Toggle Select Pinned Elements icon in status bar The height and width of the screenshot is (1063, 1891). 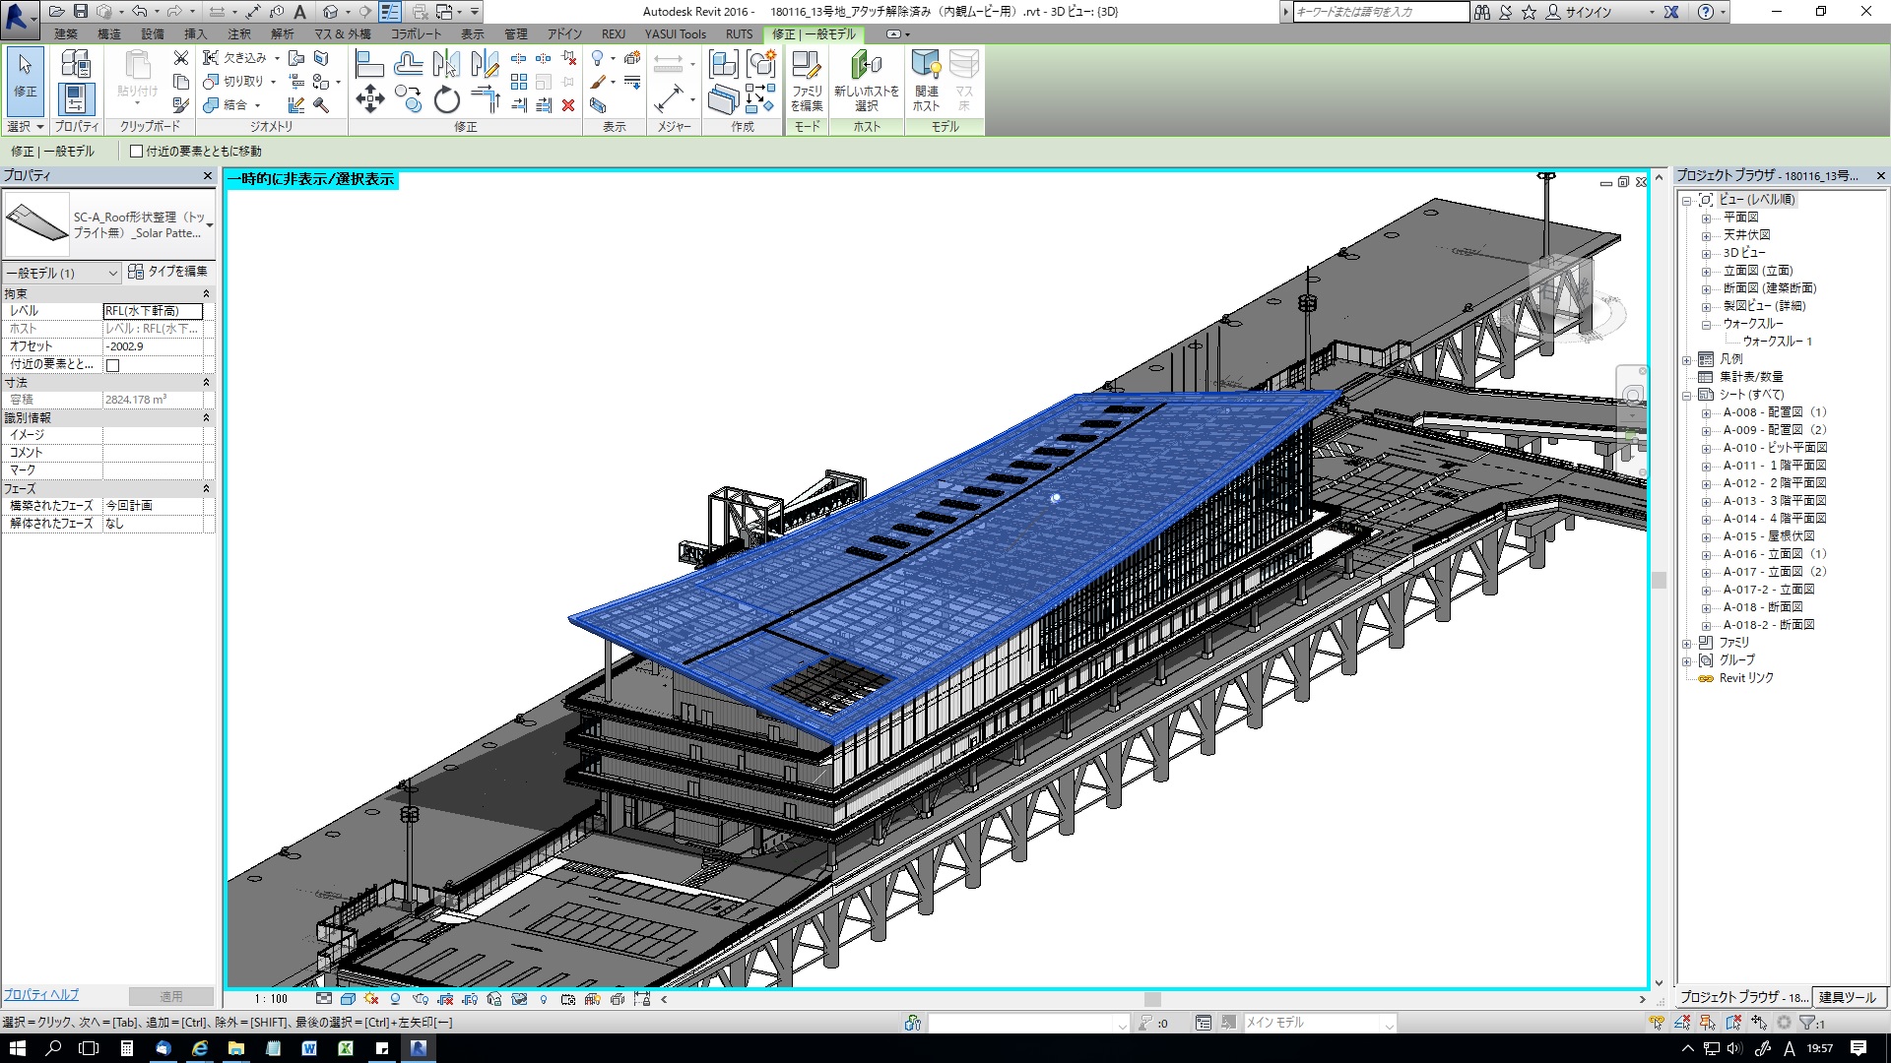tap(1708, 1023)
